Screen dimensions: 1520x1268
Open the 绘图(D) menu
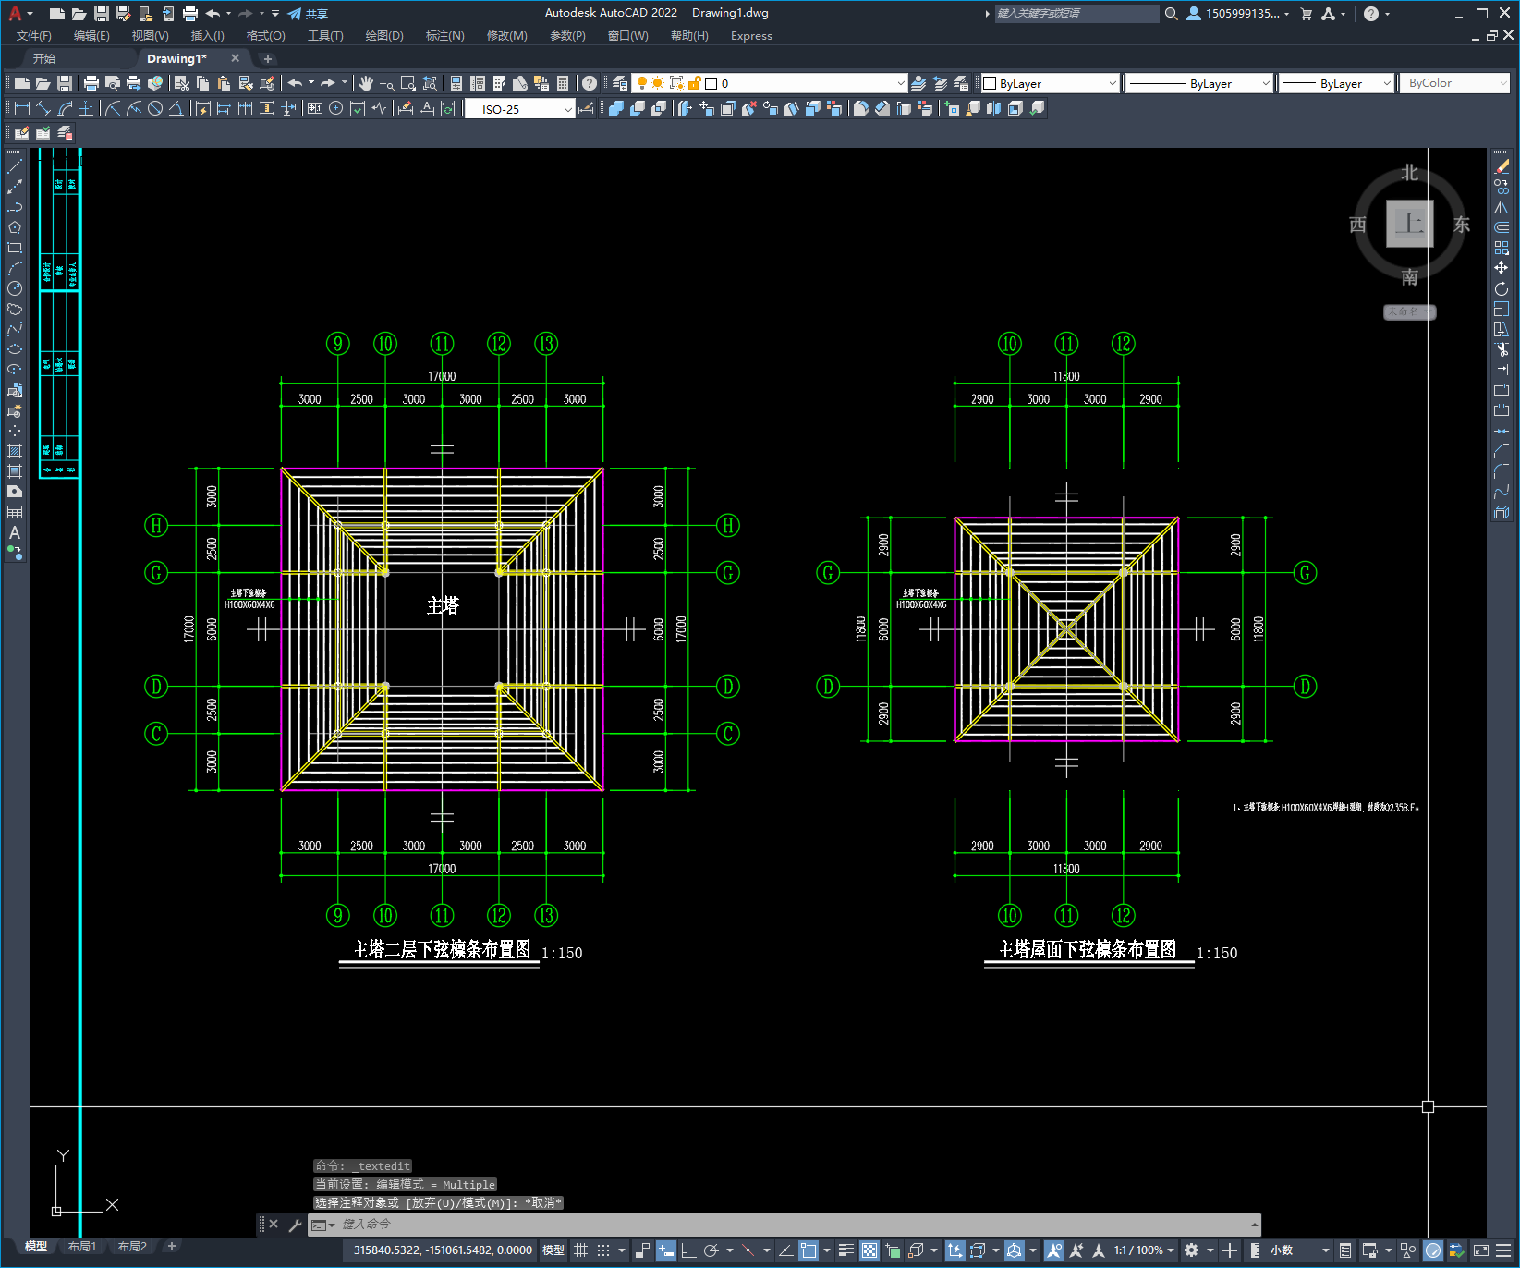384,36
